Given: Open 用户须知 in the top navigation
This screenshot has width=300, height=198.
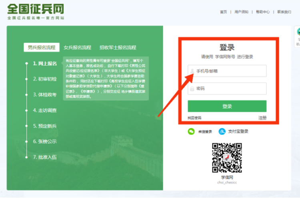Looking at the screenshot, I should coord(241,12).
